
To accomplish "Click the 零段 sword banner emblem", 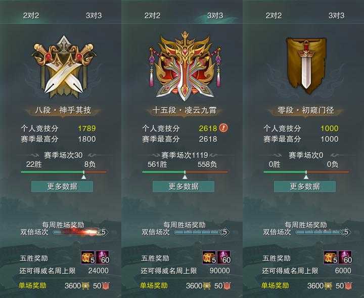I will pyautogui.click(x=306, y=66).
